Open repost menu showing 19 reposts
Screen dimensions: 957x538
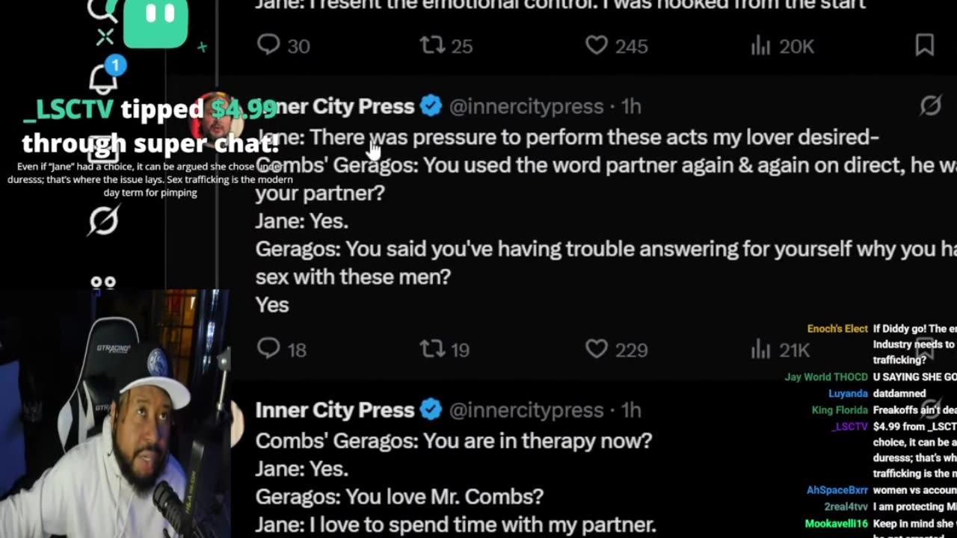coord(432,349)
